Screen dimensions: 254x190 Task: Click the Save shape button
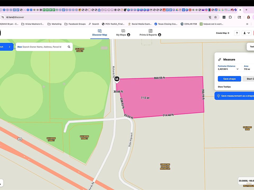click(x=229, y=79)
